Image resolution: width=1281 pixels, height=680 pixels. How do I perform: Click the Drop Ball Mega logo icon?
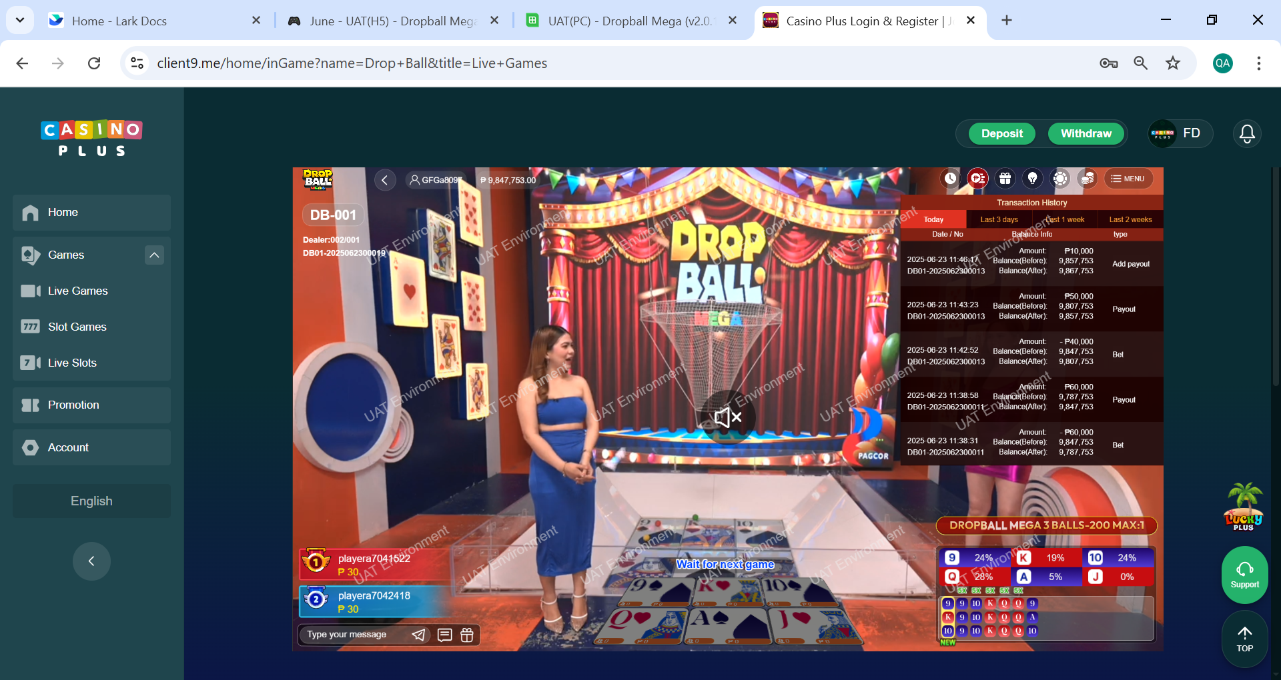click(x=318, y=179)
